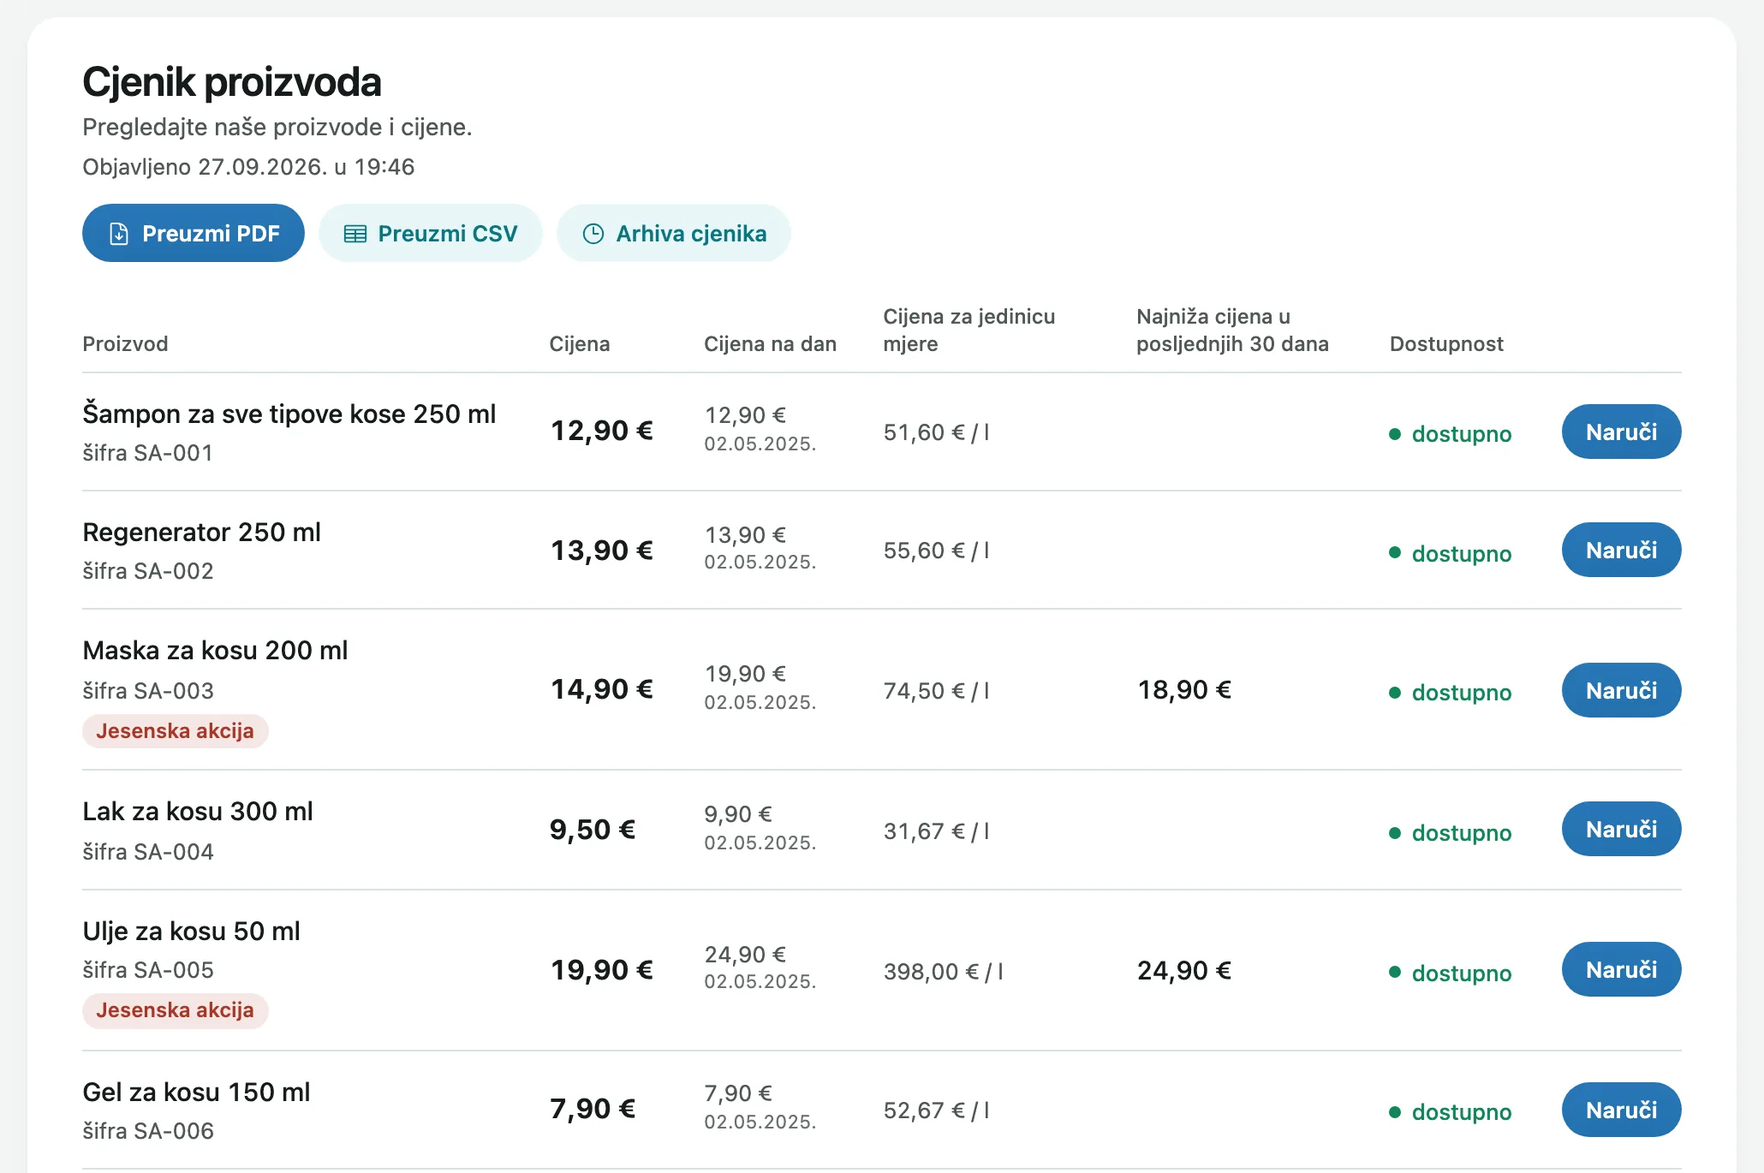The width and height of the screenshot is (1764, 1173).
Task: Download the price list via Preuzmi CSV
Action: point(431,233)
